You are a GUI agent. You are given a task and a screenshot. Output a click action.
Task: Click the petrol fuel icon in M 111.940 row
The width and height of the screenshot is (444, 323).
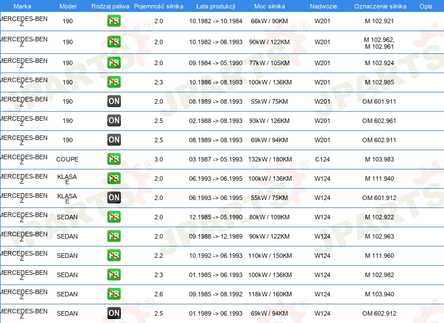(x=114, y=178)
